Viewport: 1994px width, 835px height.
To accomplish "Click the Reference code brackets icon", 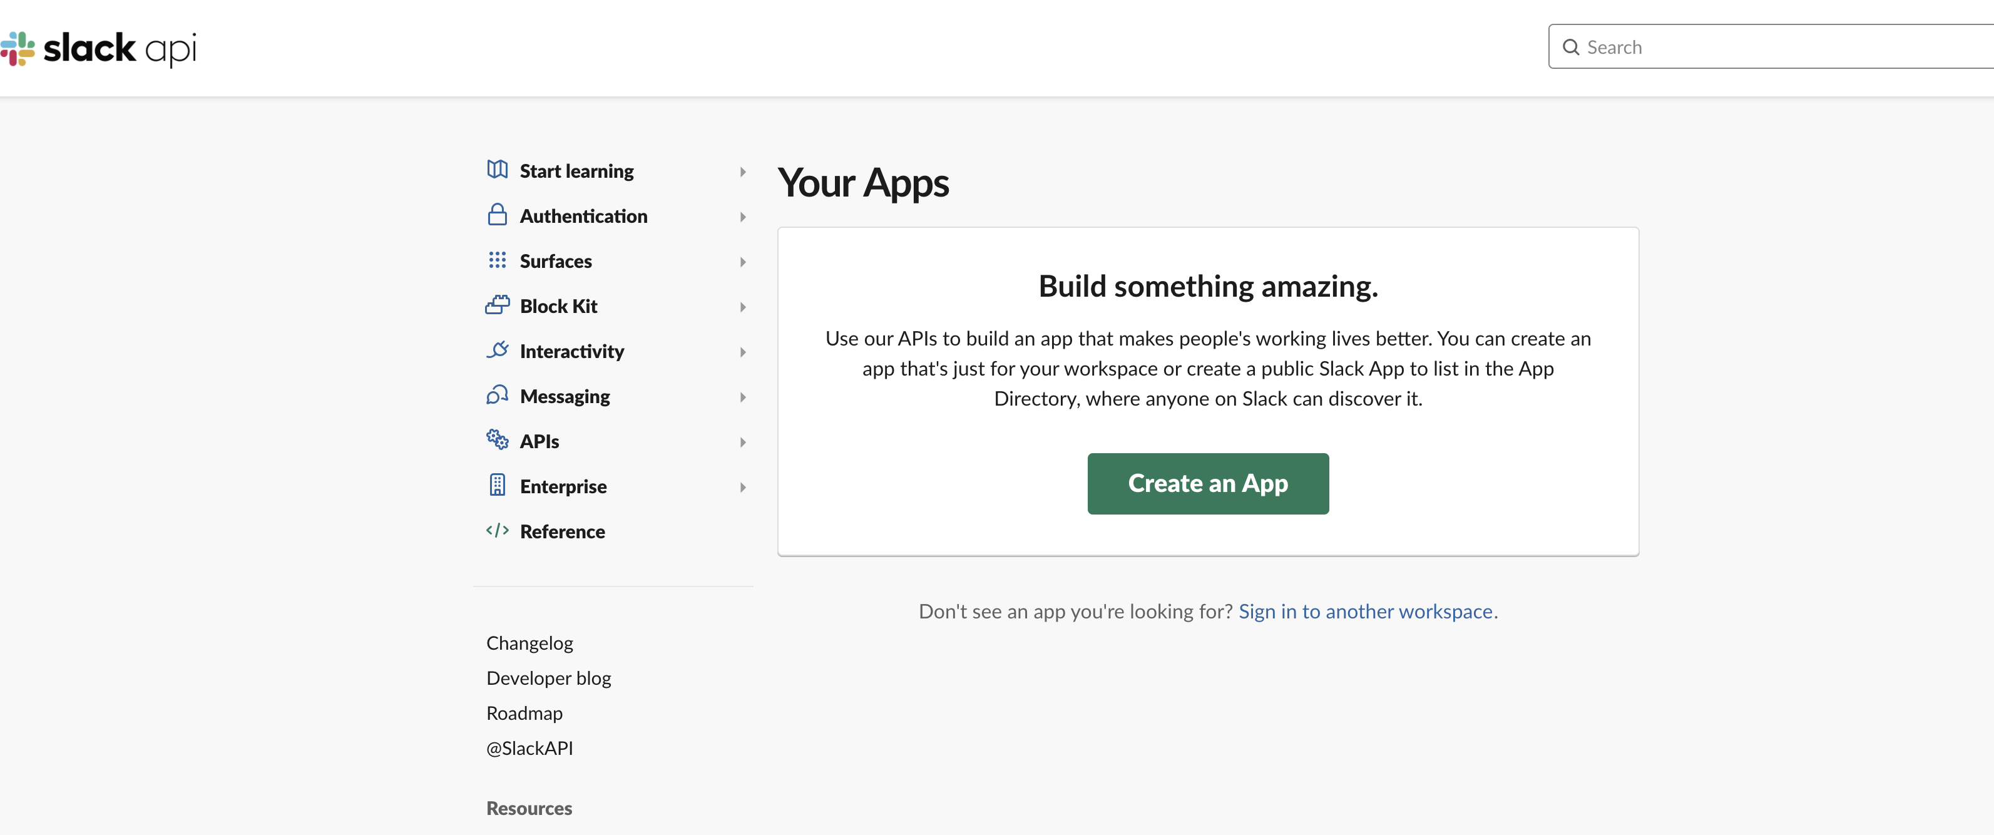I will [497, 530].
